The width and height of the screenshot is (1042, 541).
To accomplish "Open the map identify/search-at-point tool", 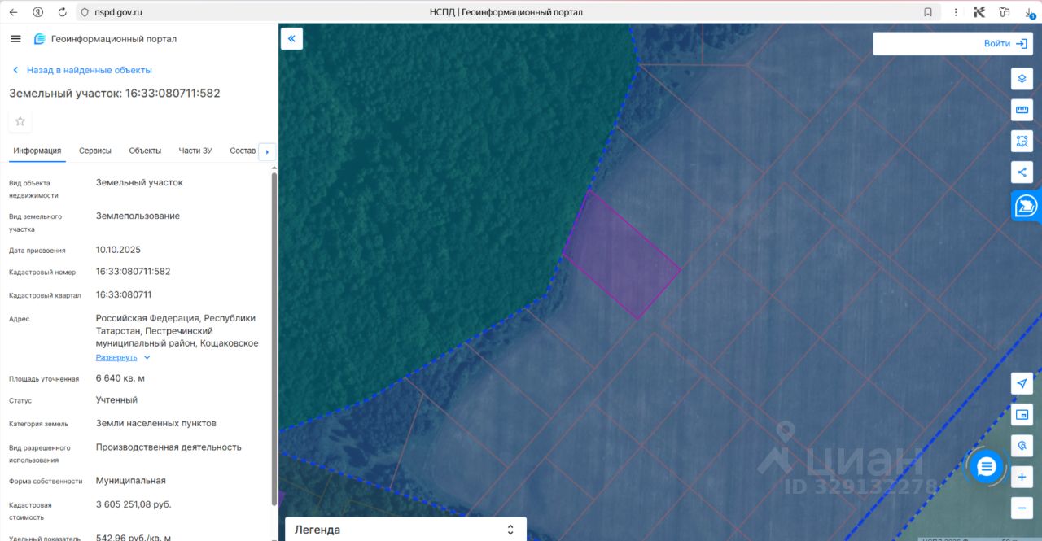I will click(x=1022, y=446).
